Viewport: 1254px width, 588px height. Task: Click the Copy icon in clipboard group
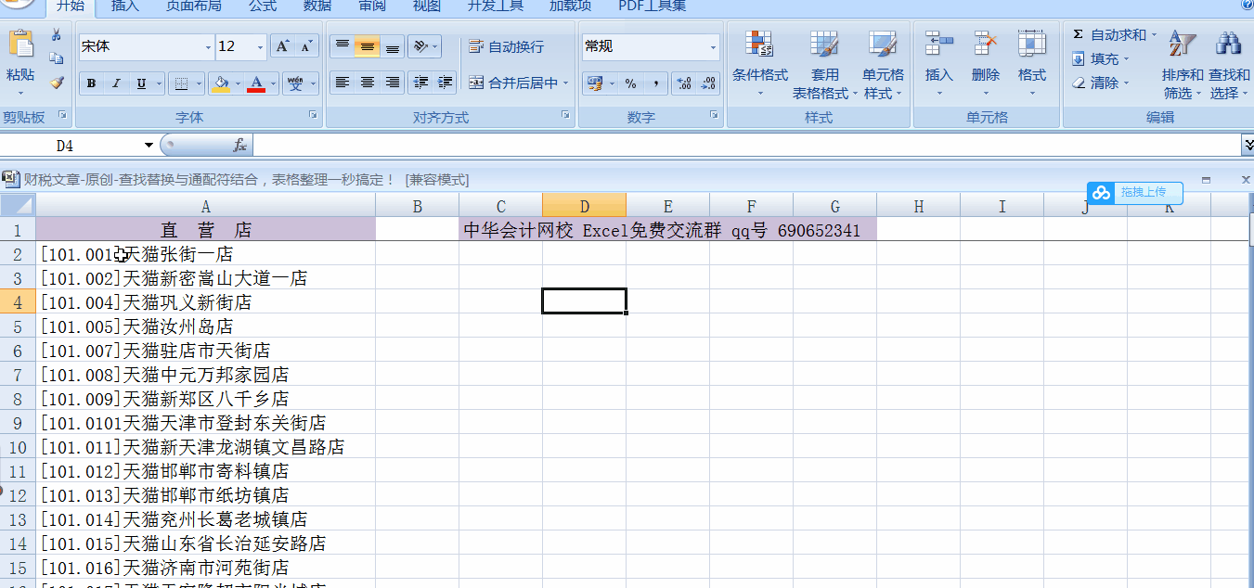(x=57, y=58)
